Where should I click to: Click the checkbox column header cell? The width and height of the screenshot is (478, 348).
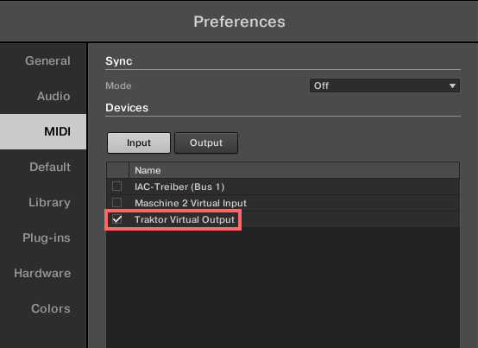tap(117, 170)
